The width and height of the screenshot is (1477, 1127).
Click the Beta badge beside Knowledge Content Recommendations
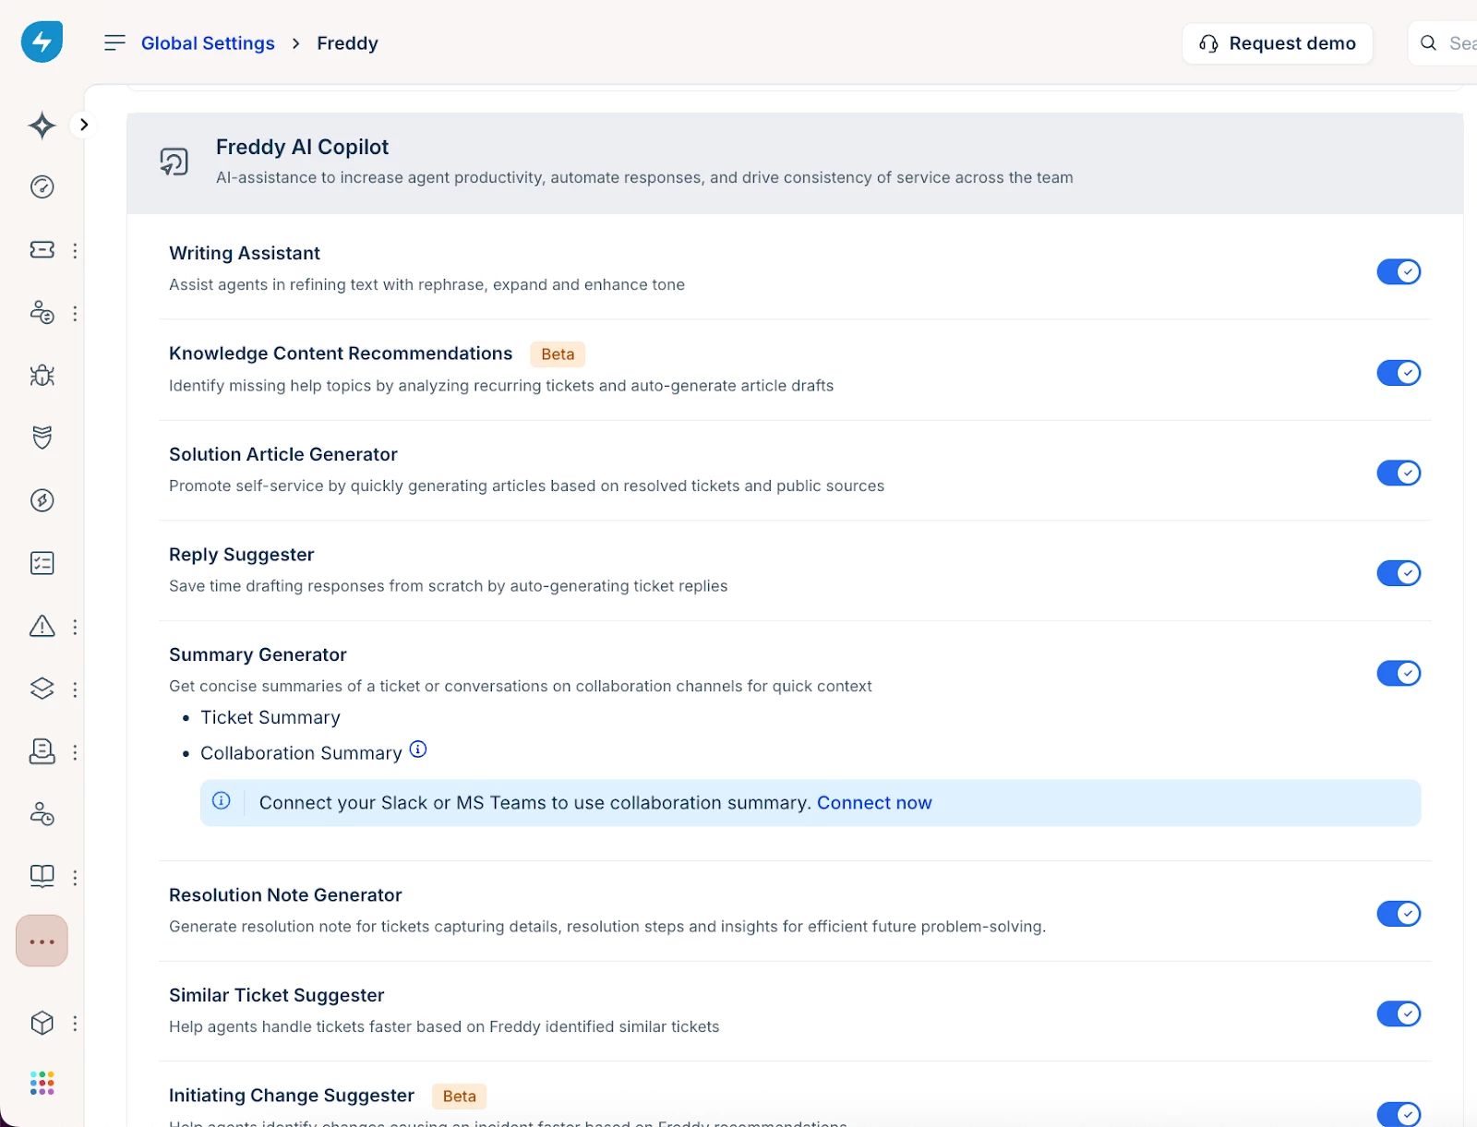pyautogui.click(x=558, y=354)
